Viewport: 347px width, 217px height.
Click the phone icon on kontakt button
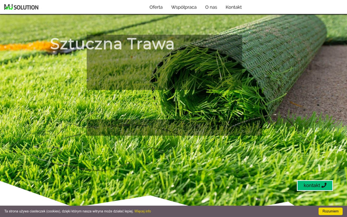[x=324, y=185]
